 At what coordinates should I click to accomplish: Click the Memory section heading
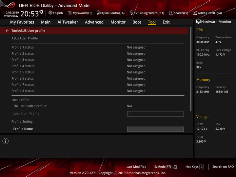coord(203,80)
